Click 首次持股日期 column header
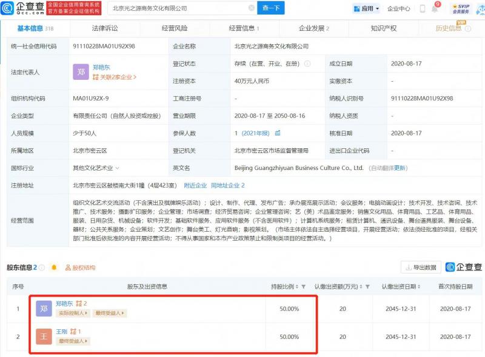 pos(455,287)
